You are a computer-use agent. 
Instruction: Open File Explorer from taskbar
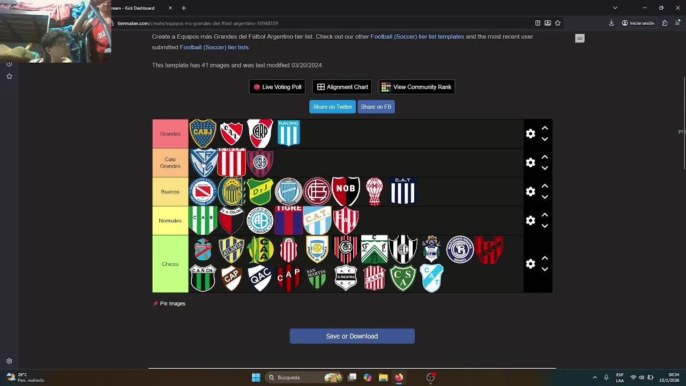(x=383, y=377)
